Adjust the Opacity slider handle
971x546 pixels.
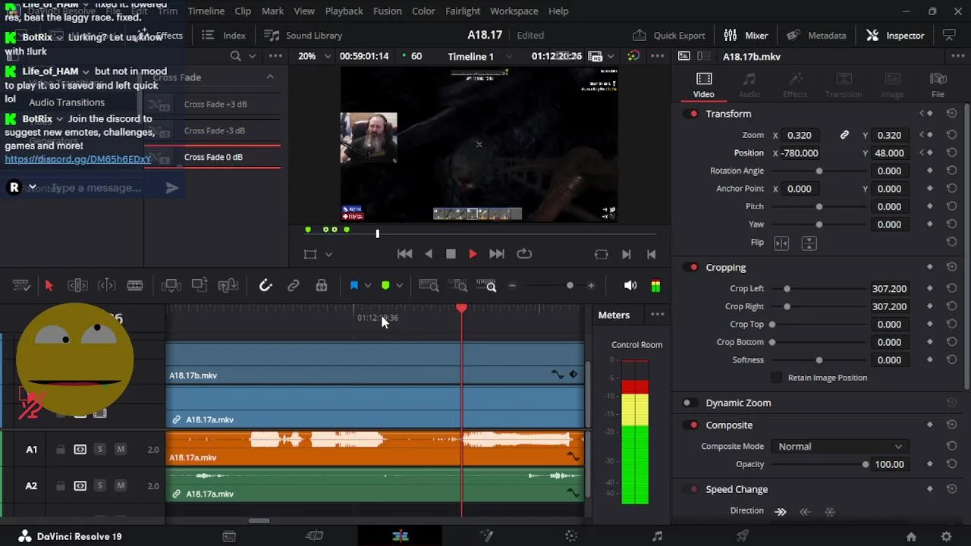click(866, 464)
